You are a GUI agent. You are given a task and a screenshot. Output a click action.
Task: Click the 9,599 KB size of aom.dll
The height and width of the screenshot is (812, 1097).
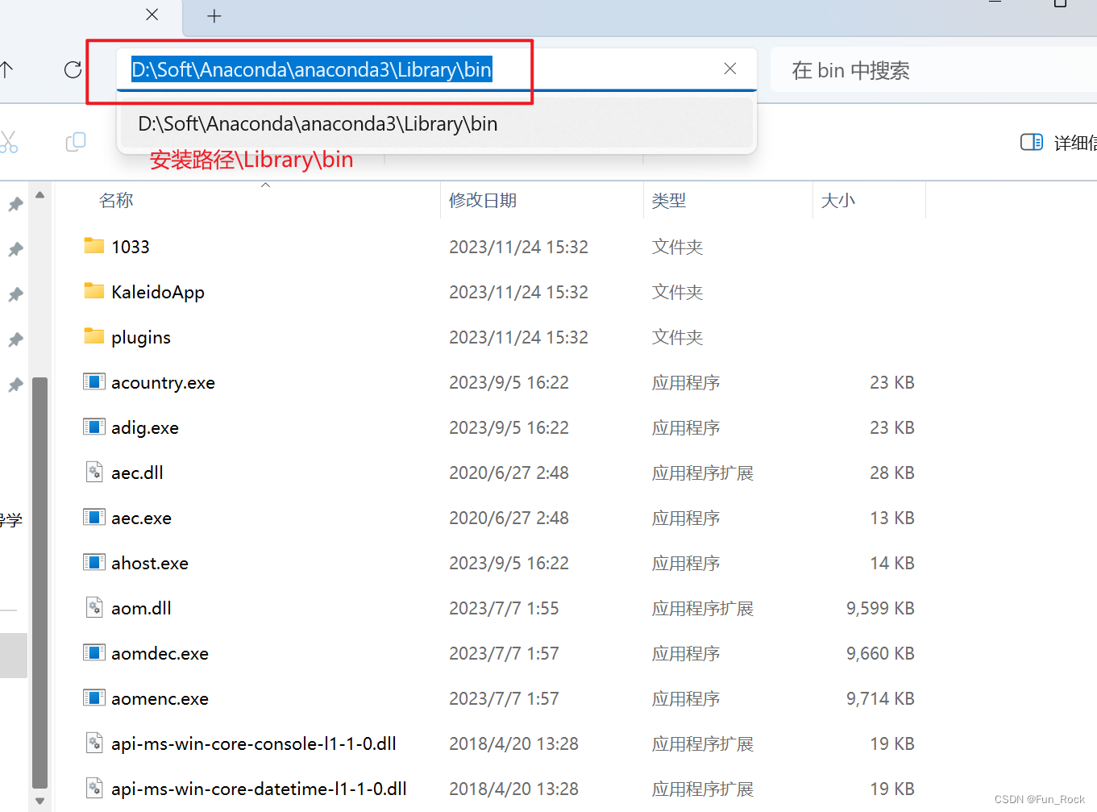pos(880,608)
